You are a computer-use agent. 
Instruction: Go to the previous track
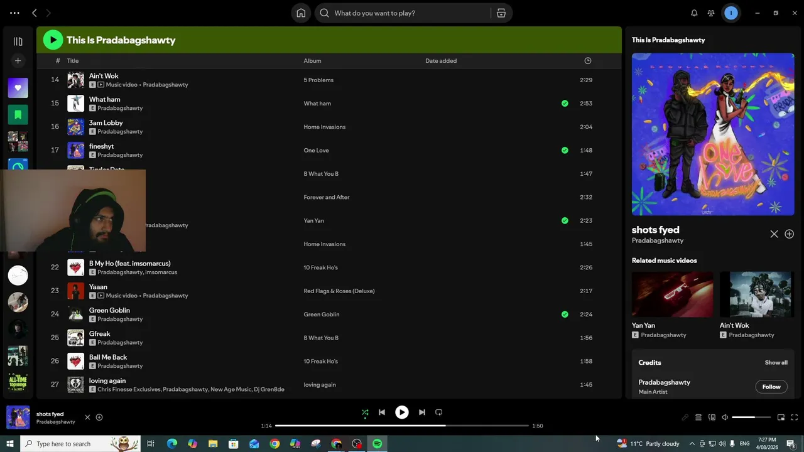tap(381, 412)
